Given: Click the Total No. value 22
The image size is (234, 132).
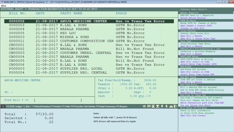Looking at the screenshot, I should click(51, 122).
